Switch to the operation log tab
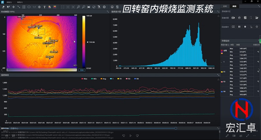Image resolution: width=261 pixels, height=140 pixels. pos(5,128)
